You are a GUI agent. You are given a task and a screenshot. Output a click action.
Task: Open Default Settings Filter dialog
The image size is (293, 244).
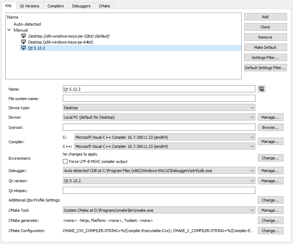[x=265, y=68]
